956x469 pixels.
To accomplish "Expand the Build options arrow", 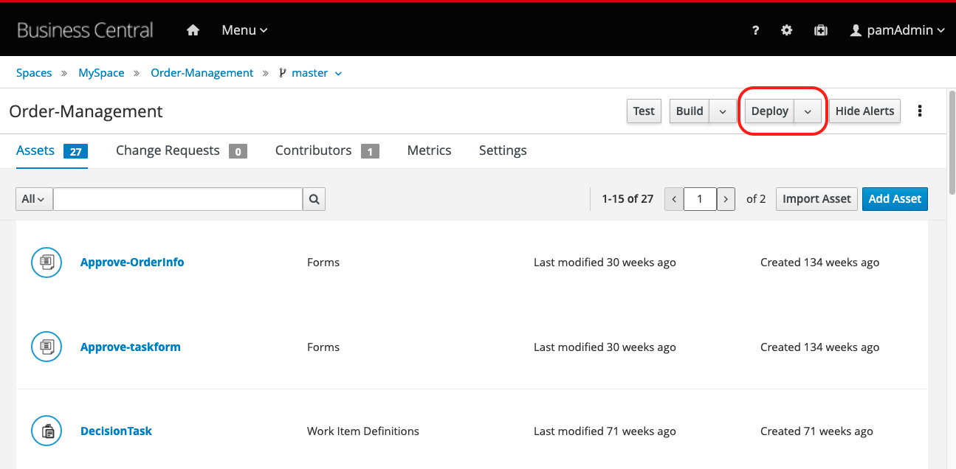I will pyautogui.click(x=722, y=111).
